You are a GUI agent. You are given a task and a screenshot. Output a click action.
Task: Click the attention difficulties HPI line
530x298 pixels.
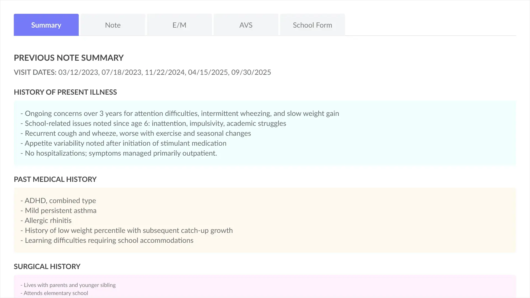(179, 113)
